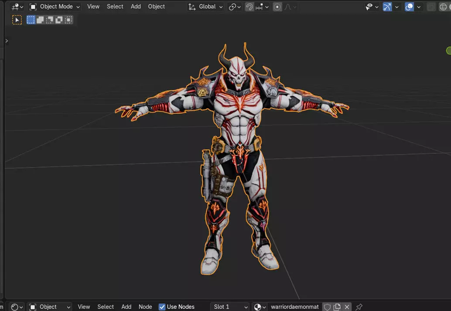Duplicate material with the new material icon
Image resolution: width=451 pixels, height=311 pixels.
pos(337,307)
